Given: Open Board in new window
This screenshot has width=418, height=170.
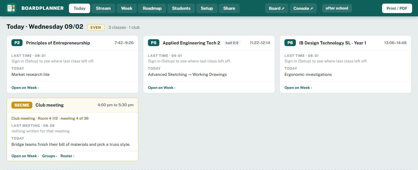Looking at the screenshot, I should pyautogui.click(x=277, y=8).
